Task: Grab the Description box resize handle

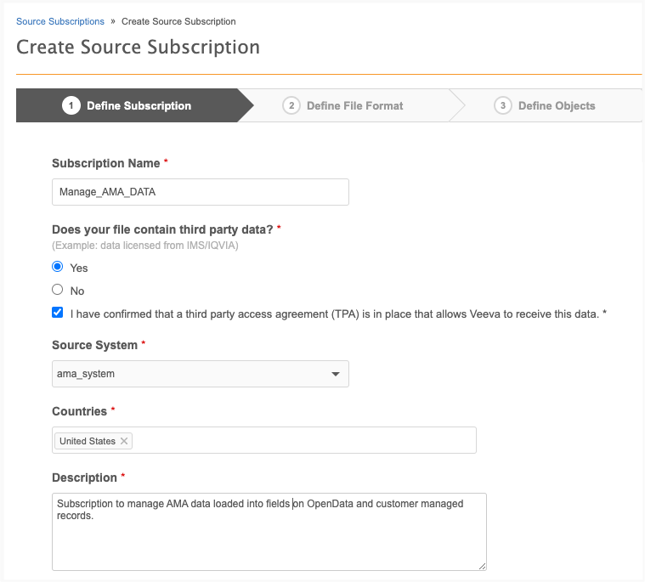Action: pos(482,565)
